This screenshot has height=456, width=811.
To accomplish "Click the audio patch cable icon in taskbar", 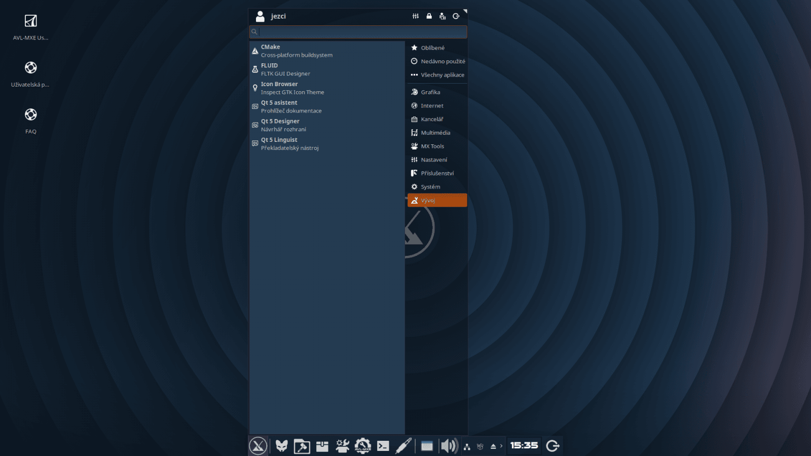I will (x=404, y=446).
